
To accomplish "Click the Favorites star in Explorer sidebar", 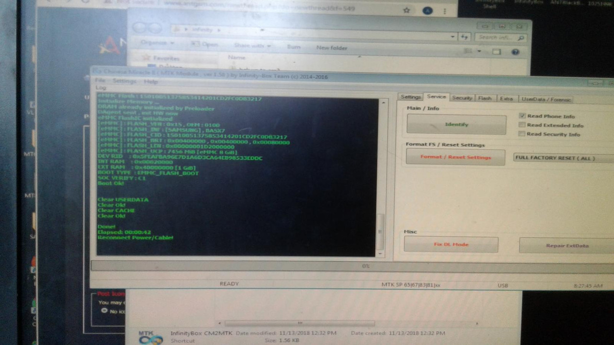I will 146,57.
